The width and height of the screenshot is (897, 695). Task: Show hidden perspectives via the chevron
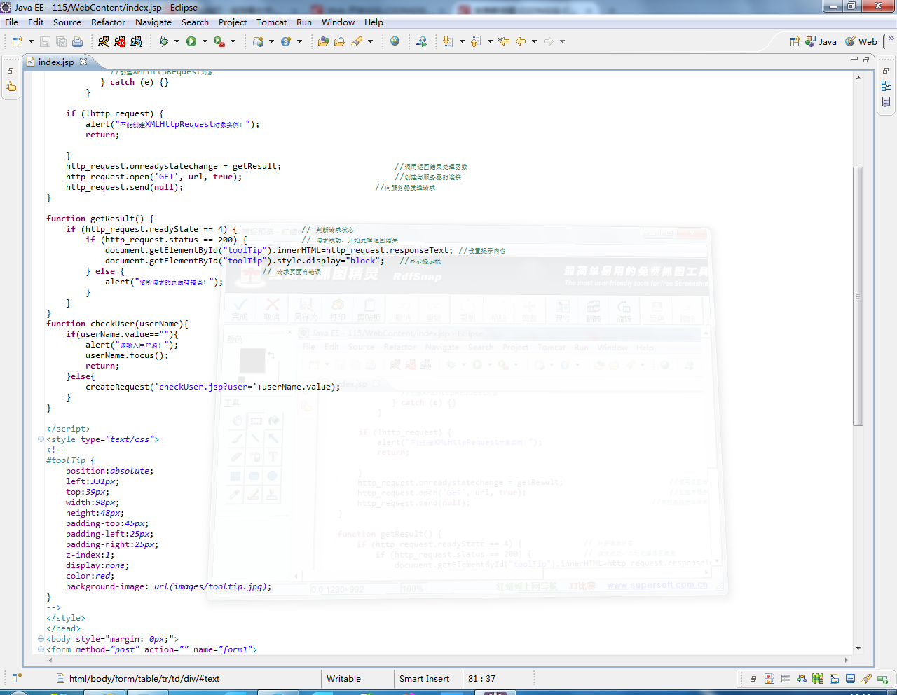(891, 39)
